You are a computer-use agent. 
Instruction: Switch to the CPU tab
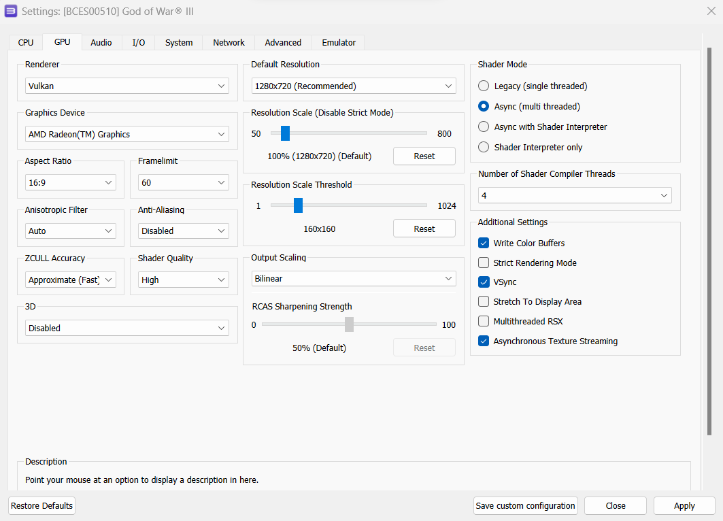[x=26, y=42]
